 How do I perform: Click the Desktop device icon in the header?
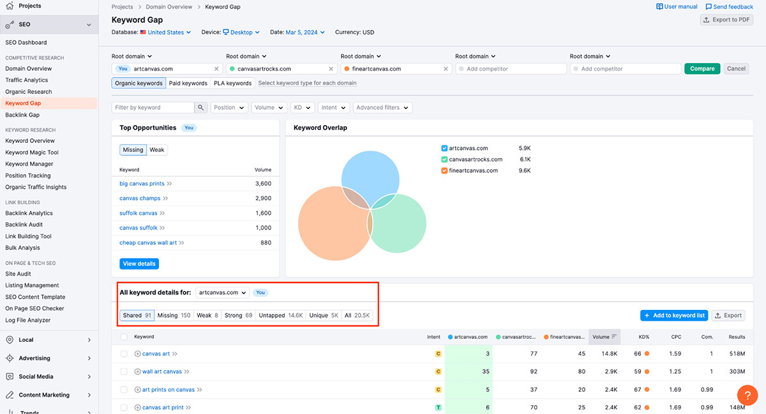(x=227, y=32)
